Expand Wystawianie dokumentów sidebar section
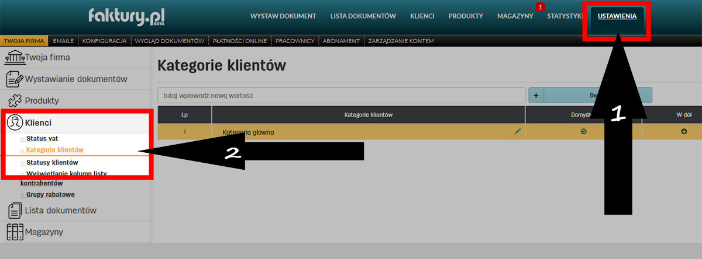Viewport: 702px width, 259px height. 75,79
